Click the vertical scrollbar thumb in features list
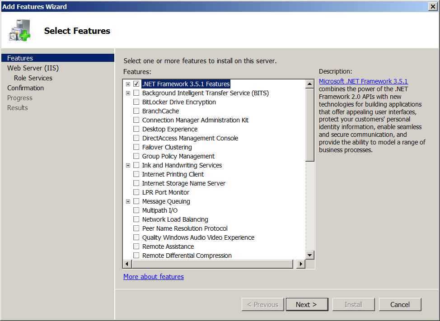This screenshot has height=321, width=440. [x=309, y=125]
